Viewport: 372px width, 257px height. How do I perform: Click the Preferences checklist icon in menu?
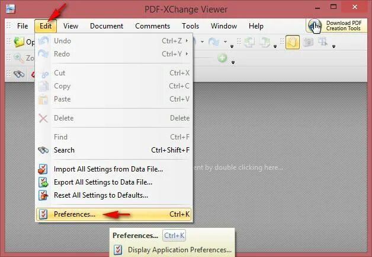43,214
